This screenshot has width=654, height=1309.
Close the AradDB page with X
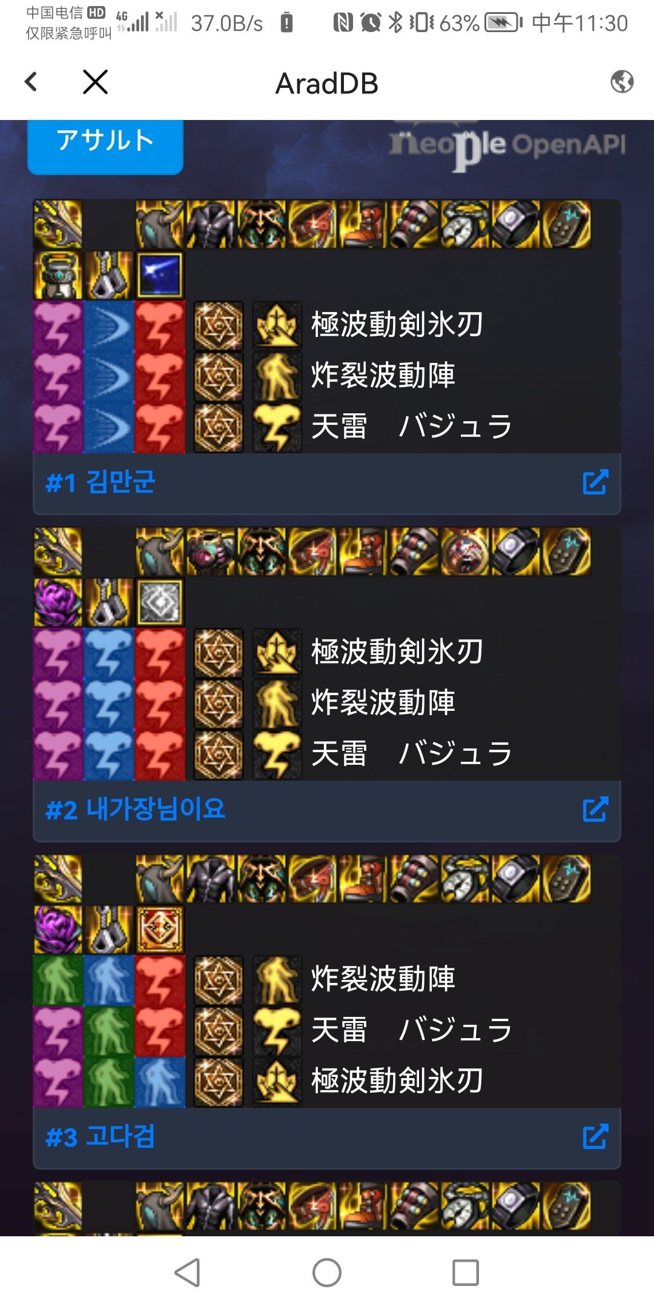[95, 82]
